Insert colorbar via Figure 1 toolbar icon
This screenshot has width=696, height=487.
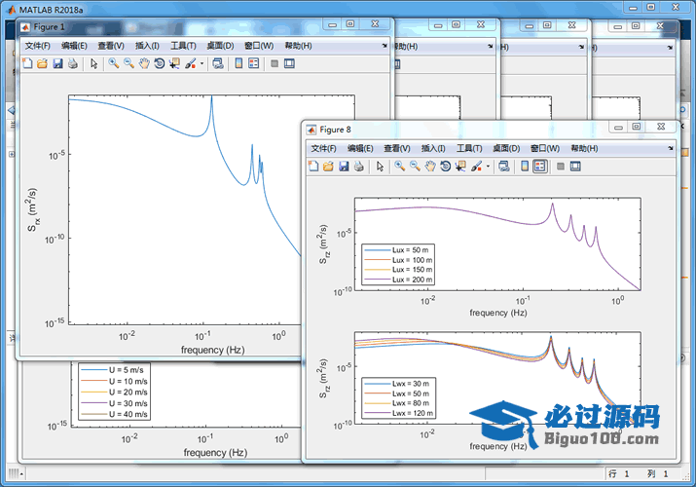tap(238, 63)
